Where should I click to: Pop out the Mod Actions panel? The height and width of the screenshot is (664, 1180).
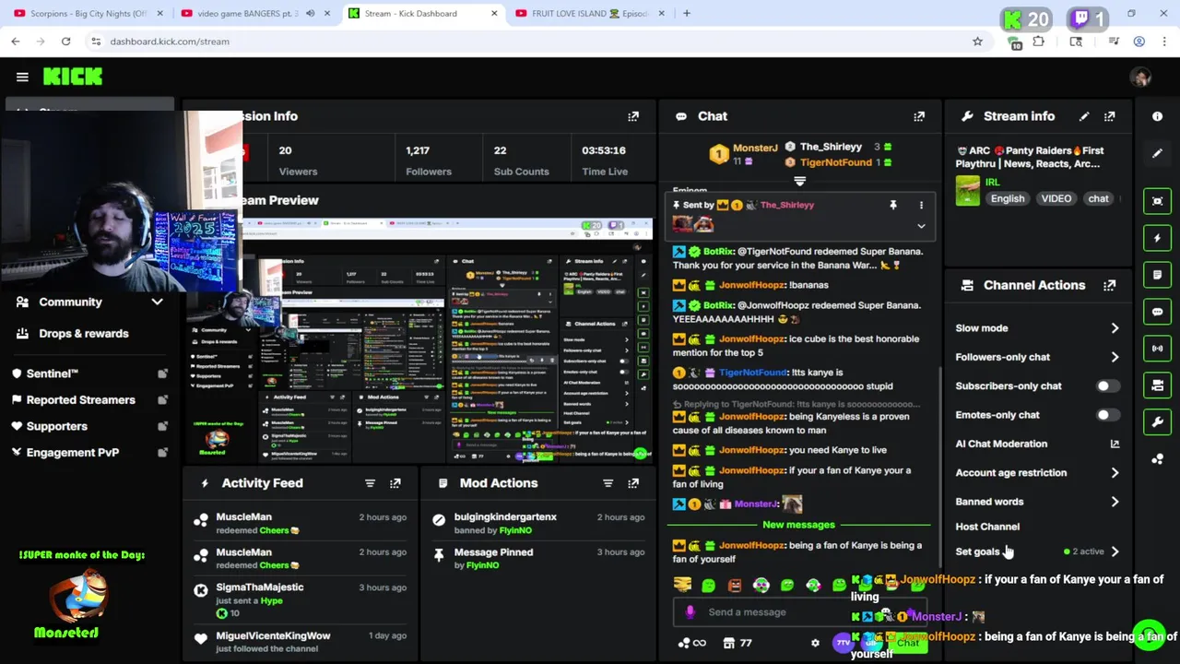pyautogui.click(x=633, y=483)
